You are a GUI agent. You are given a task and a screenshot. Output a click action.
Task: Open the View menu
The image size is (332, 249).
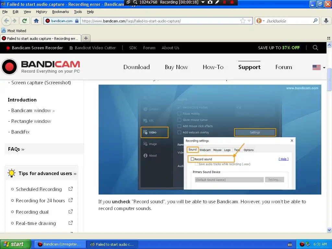[27, 12]
